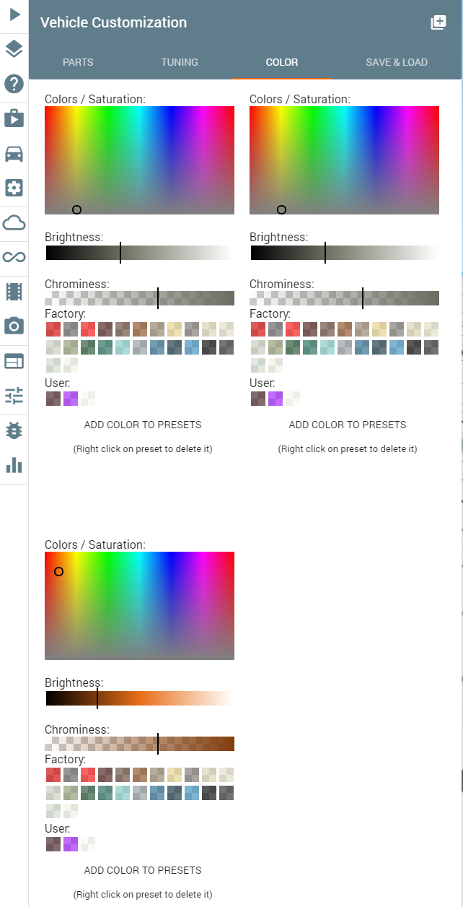This screenshot has height=907, width=463.
Task: Open the bug debug icon in sidebar
Action: click(x=14, y=430)
